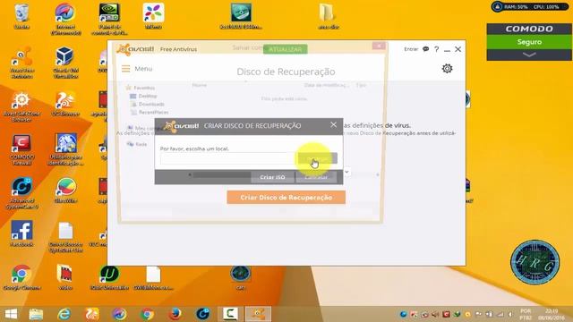Open the Avast hamburger Menu icon
The image size is (573, 322).
(x=125, y=69)
